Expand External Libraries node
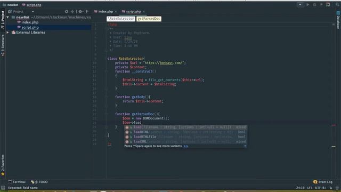This screenshot has width=341, height=192. click(7, 33)
